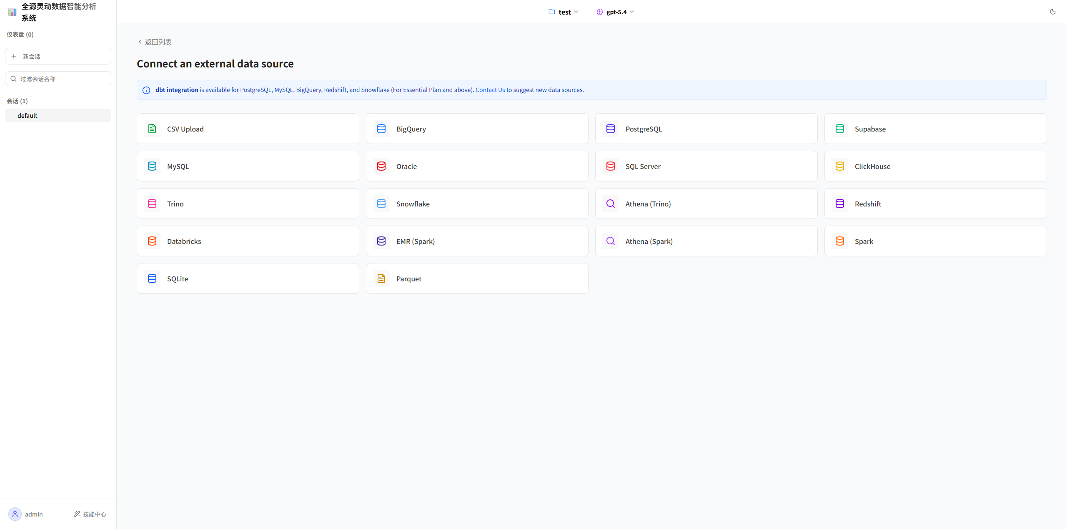This screenshot has height=529, width=1067.
Task: Click the MySQL label text
Action: click(178, 166)
